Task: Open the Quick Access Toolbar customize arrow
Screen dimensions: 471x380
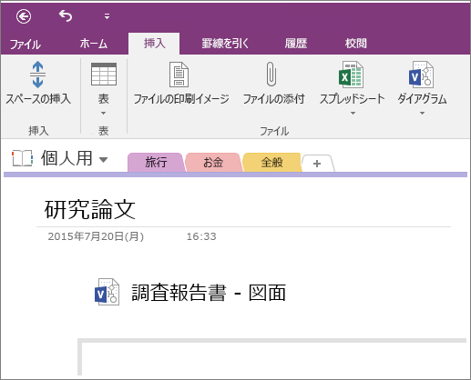Action: (107, 16)
